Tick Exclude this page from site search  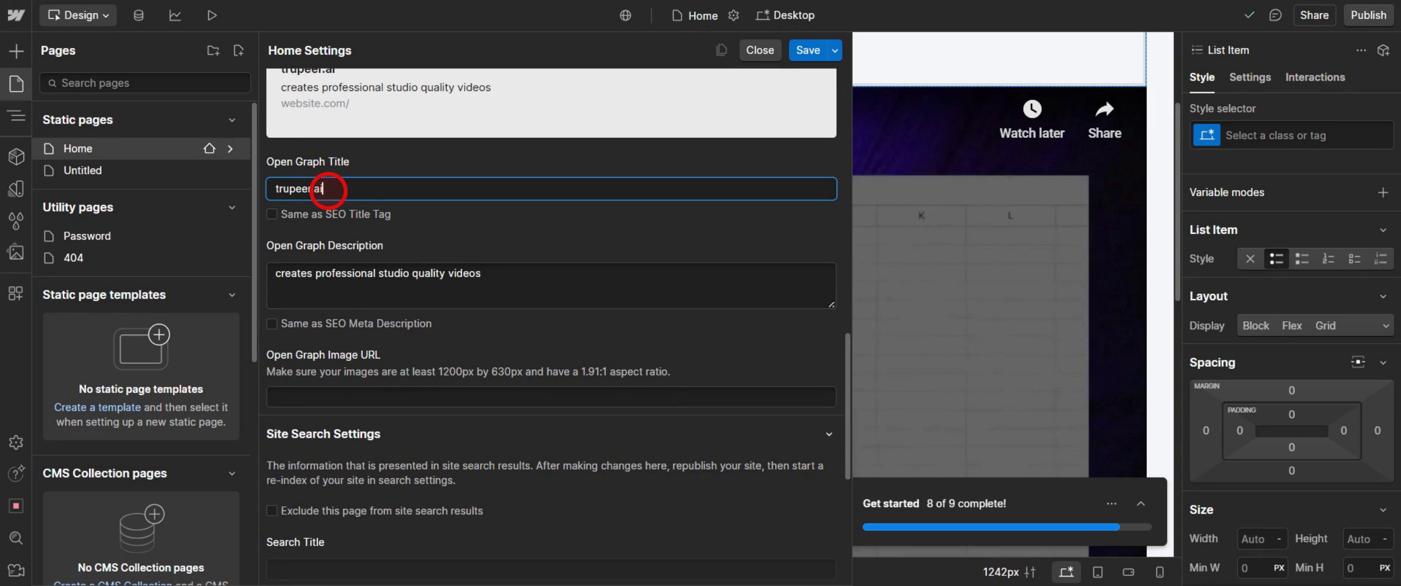click(x=272, y=510)
